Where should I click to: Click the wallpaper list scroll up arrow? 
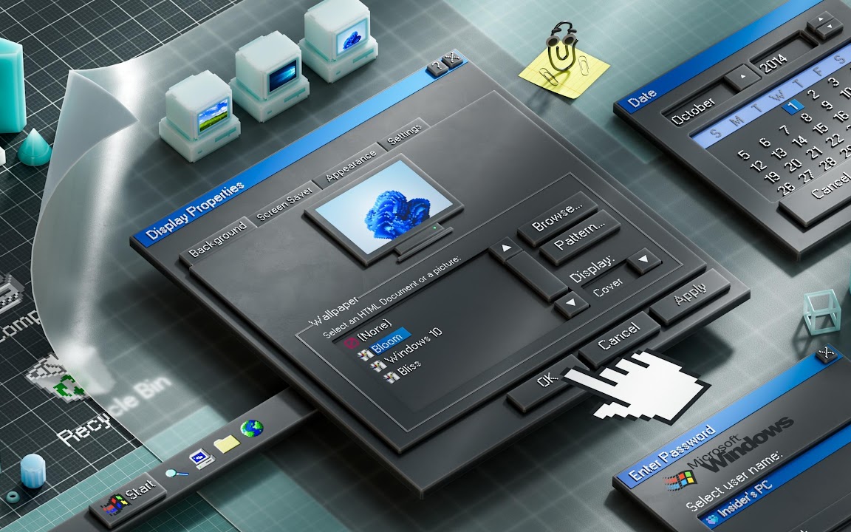(506, 250)
